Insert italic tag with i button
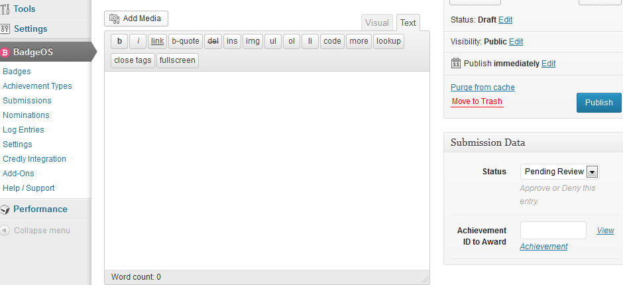The width and height of the screenshot is (623, 285). [x=138, y=41]
